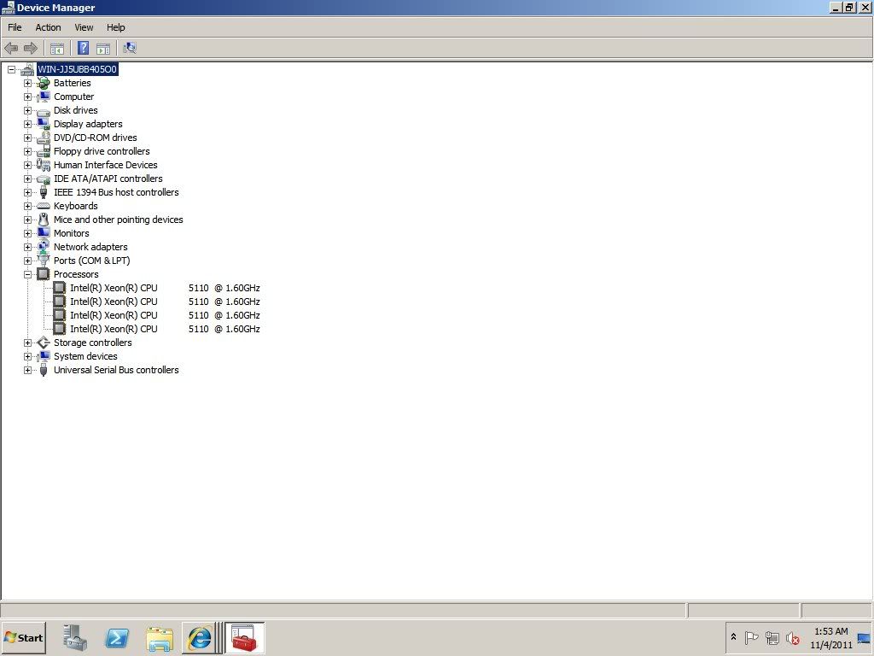The height and width of the screenshot is (656, 874).
Task: Collapse the Processors category
Action: pyautogui.click(x=27, y=274)
